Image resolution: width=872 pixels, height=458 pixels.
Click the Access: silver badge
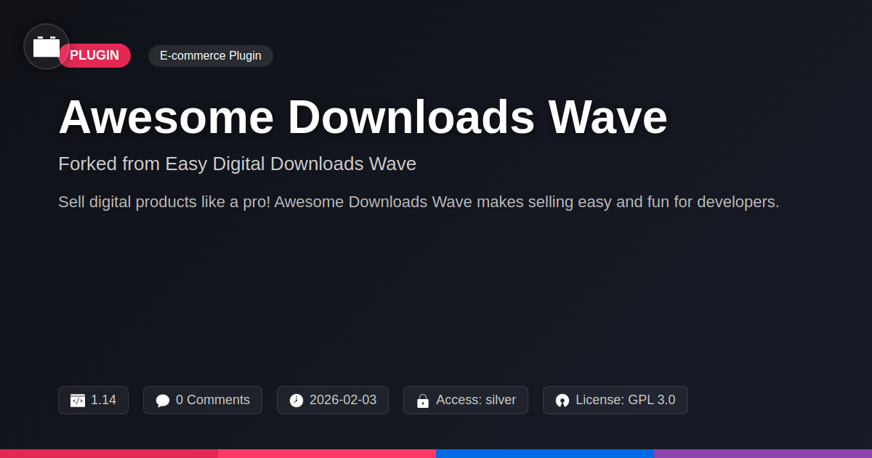466,401
